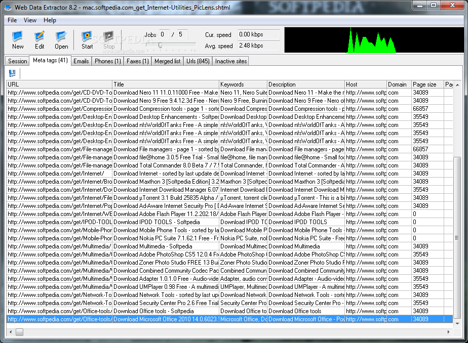The width and height of the screenshot is (468, 343).
Task: Select the Download Adobe Flash Player 11.2.202.18 row
Action: pyautogui.click(x=229, y=213)
